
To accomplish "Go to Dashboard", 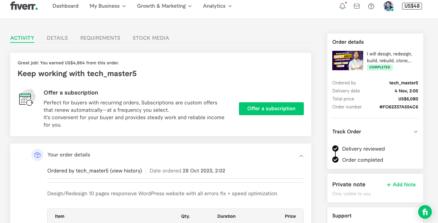I will (66, 6).
